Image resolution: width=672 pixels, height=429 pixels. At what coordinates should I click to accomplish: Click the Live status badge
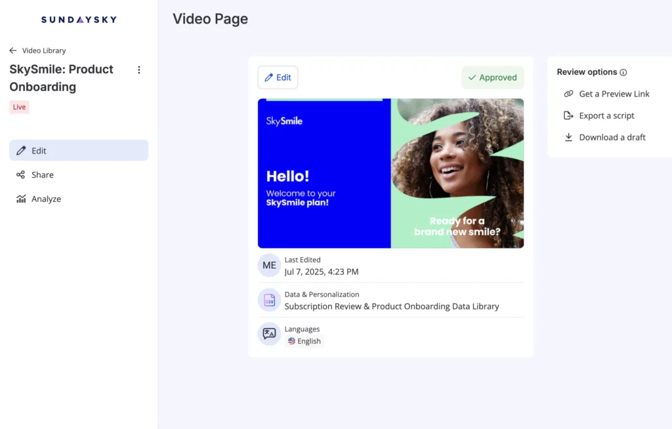tap(19, 107)
